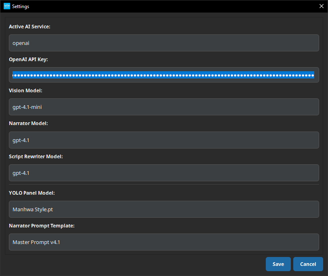Click the separator line above YOLO Panel Model
Image resolution: width=328 pixels, height=276 pixels.
click(x=164, y=185)
